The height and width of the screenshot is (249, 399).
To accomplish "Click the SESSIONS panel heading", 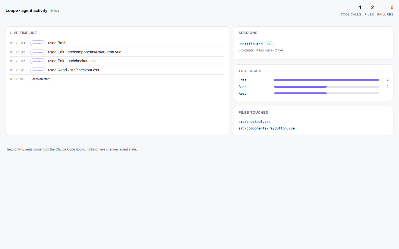I will click(x=248, y=33).
